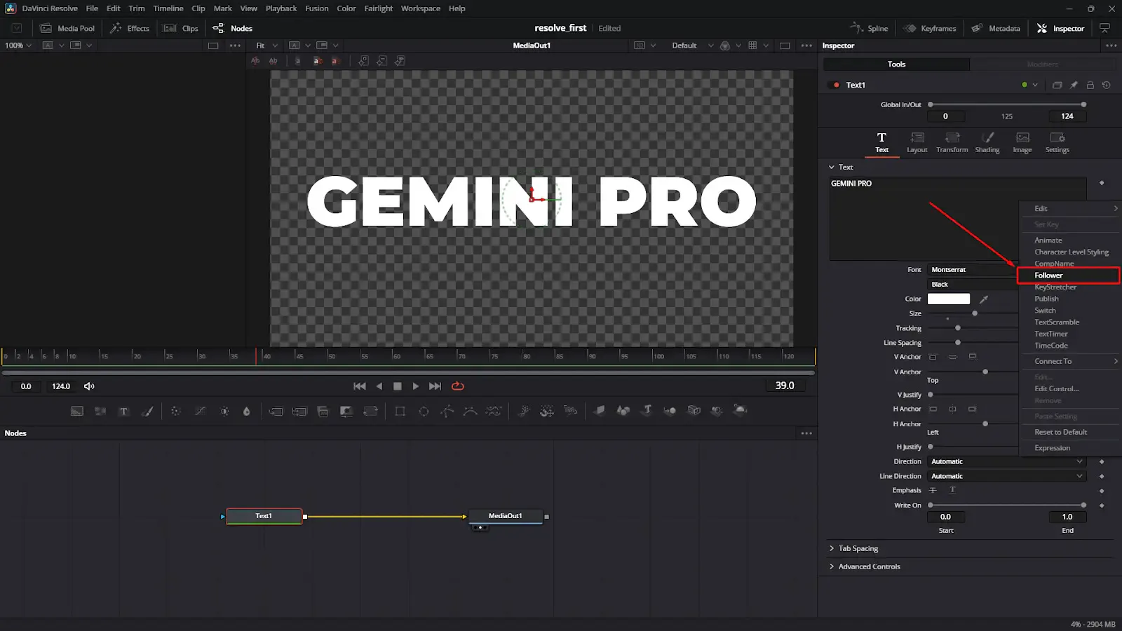This screenshot has height=631, width=1122.
Task: Click the white Color swatch
Action: click(948, 299)
